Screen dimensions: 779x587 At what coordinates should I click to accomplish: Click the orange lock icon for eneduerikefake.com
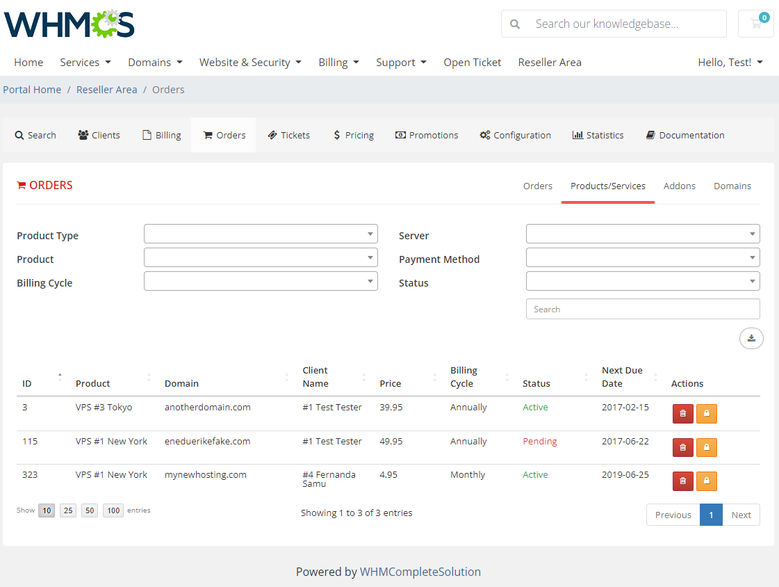707,447
